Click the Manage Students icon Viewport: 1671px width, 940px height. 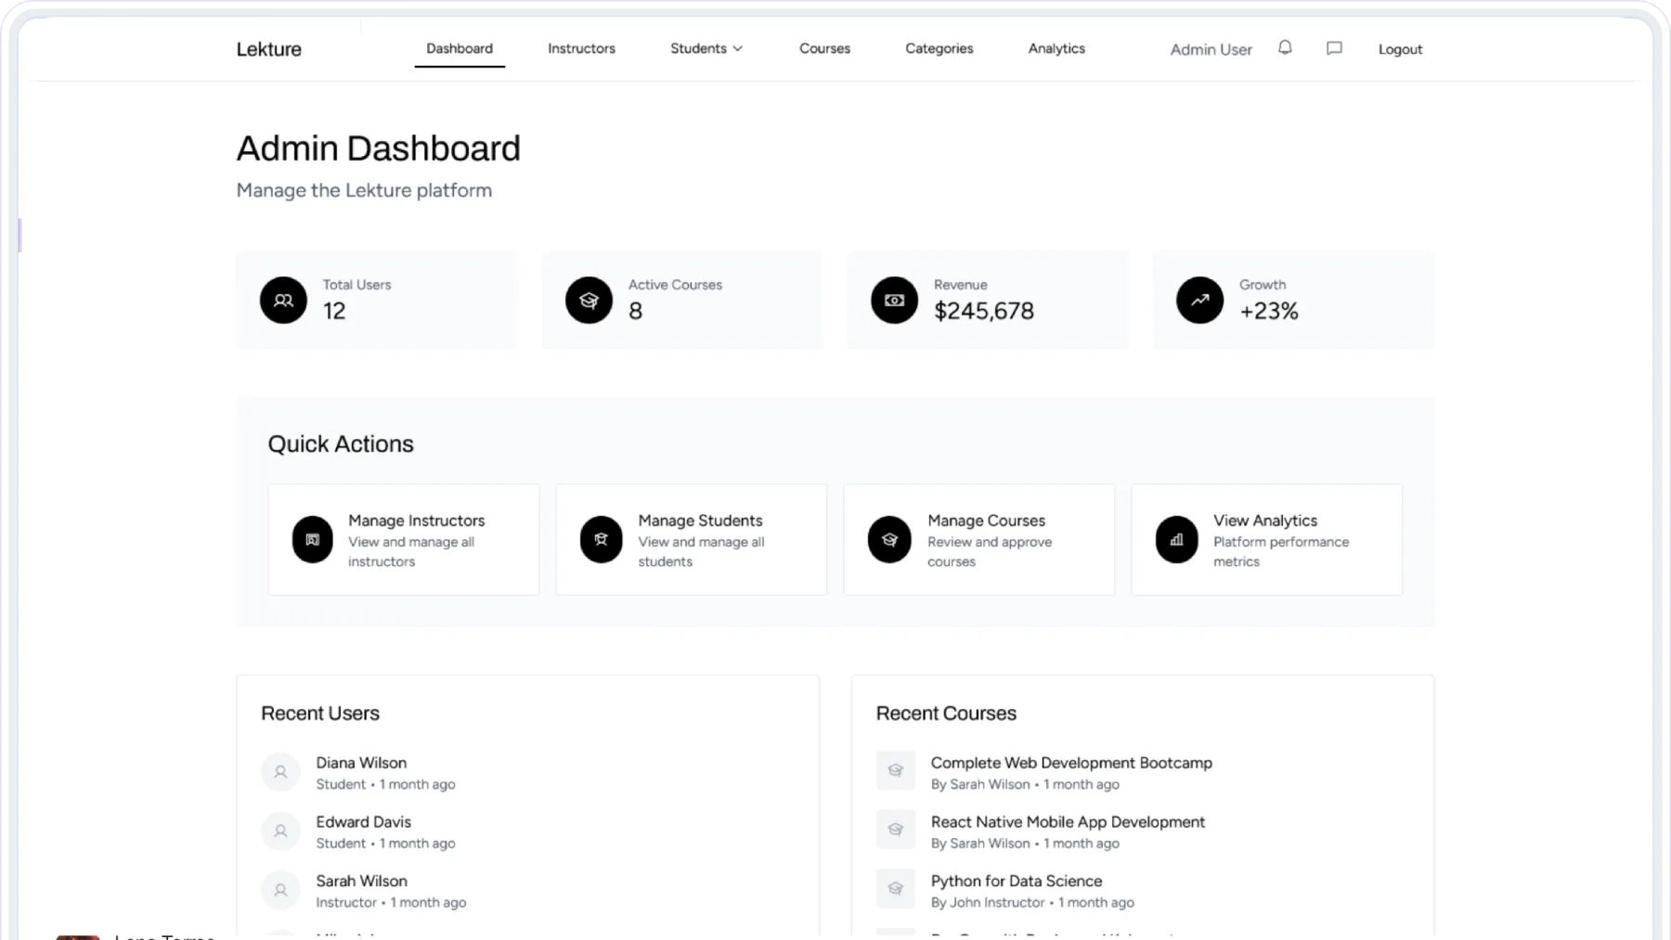[x=601, y=540]
